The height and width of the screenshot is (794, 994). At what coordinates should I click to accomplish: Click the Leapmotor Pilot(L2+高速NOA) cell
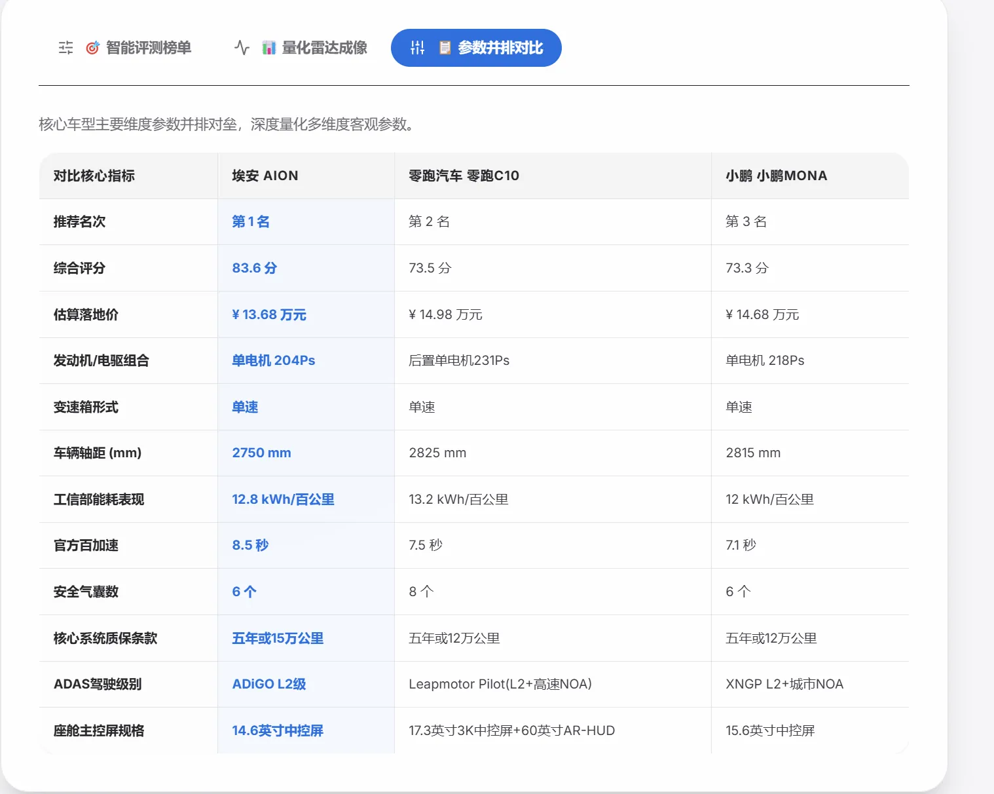point(553,684)
